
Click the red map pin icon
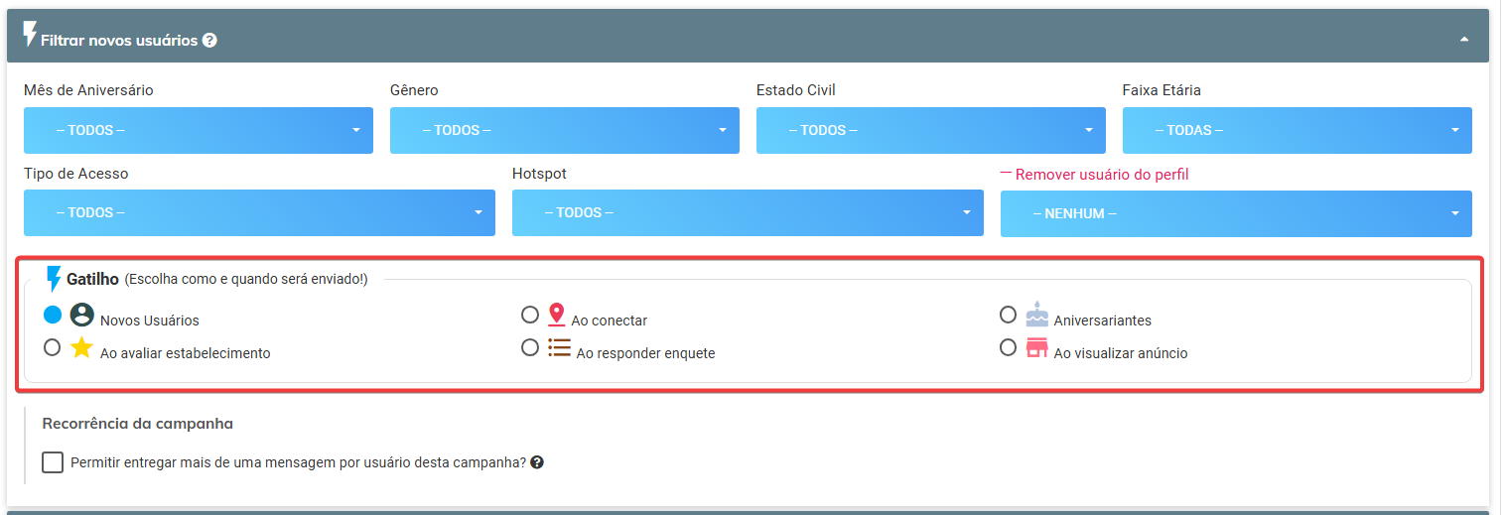557,316
